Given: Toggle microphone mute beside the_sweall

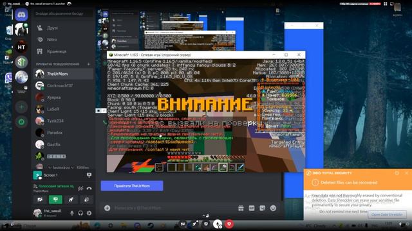Looking at the screenshot, I should (72, 213).
